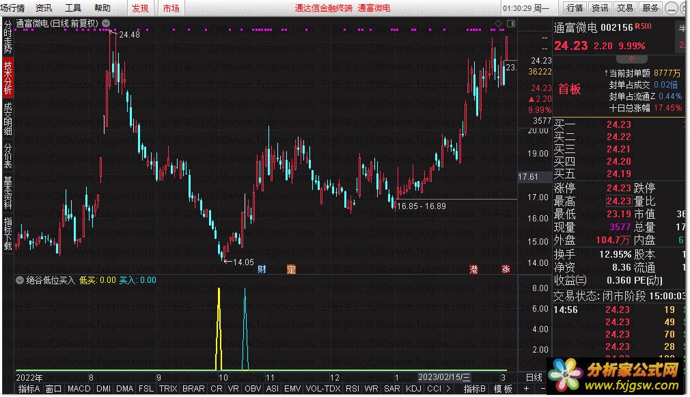Show more indicators with the > arrow

pyautogui.click(x=448, y=389)
